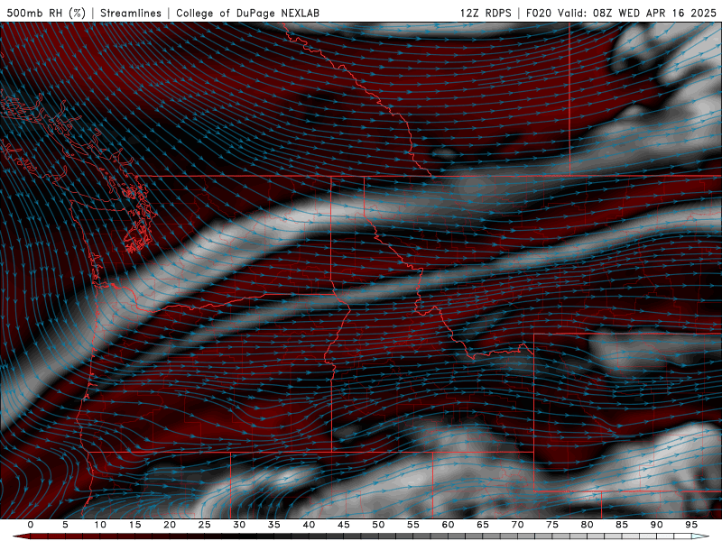This screenshot has height=541, width=722.
Task: Select the 55 value on the color scale
Action: (x=413, y=525)
